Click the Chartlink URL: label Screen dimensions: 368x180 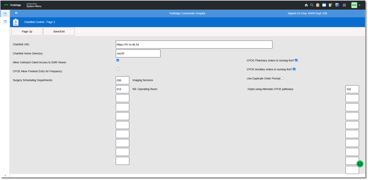click(x=22, y=44)
